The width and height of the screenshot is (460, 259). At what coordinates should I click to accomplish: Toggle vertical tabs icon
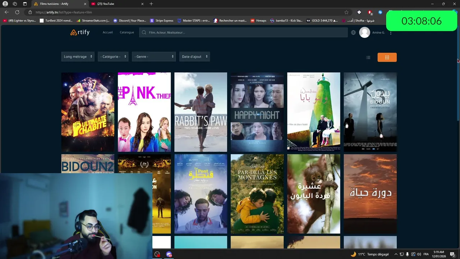pyautogui.click(x=25, y=4)
